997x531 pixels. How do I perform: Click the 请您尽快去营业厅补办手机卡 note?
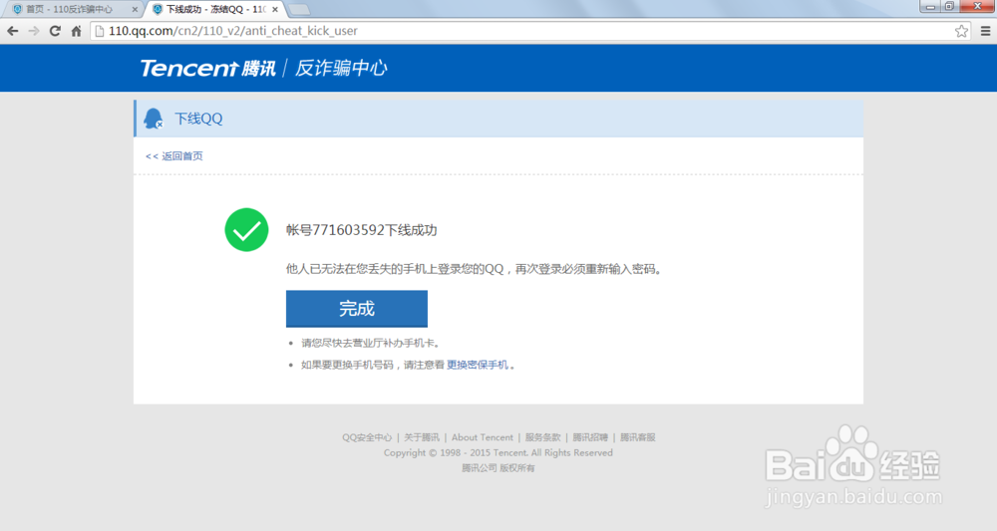click(370, 343)
